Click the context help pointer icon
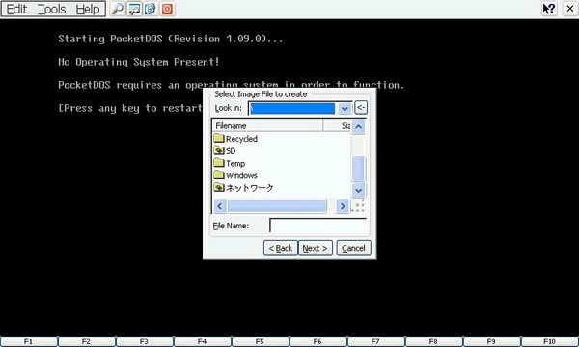Viewport: 579px width, 347px height. (x=549, y=9)
